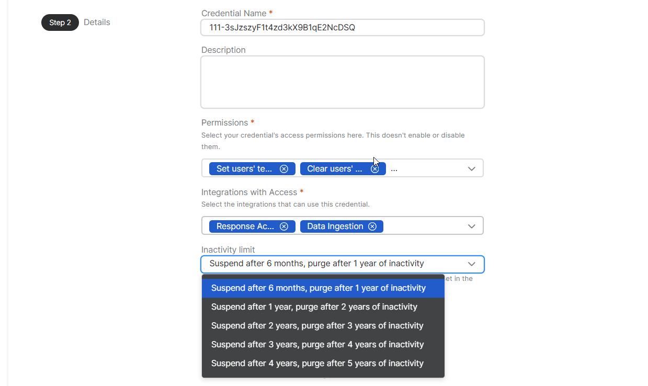Click the "Clear users' ..." permission tag
Screen dimensions: 648x386
(335, 169)
